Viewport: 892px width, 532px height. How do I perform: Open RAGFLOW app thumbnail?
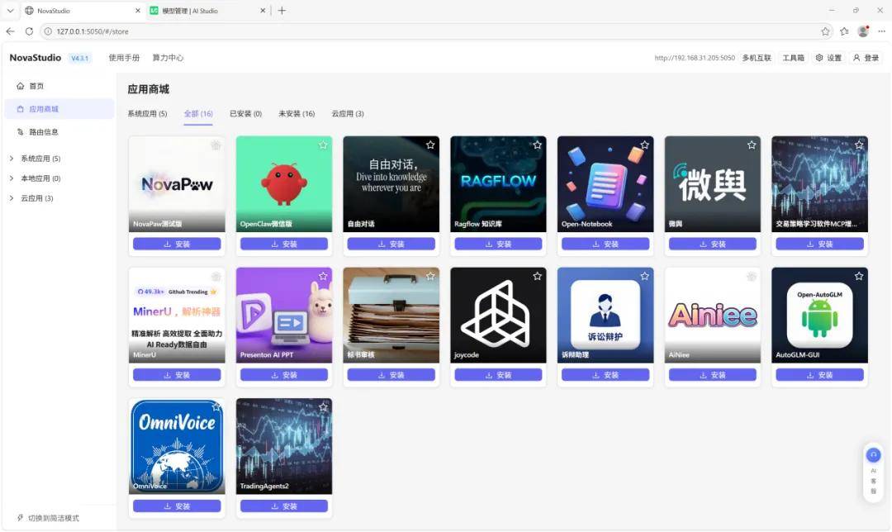click(x=498, y=183)
